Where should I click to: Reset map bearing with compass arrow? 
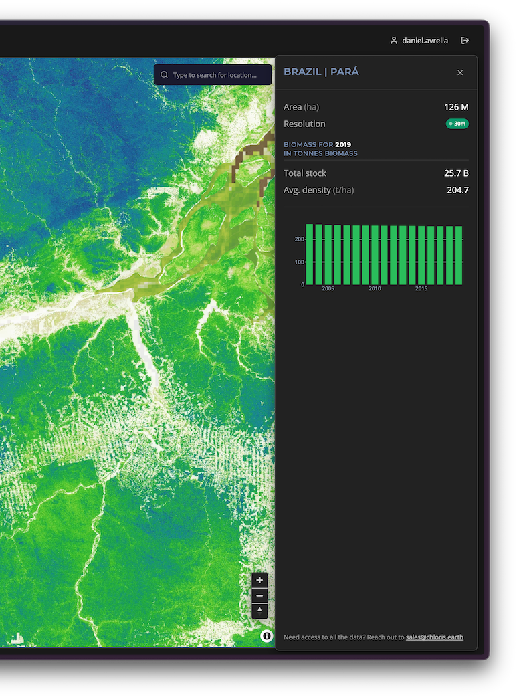pos(259,611)
